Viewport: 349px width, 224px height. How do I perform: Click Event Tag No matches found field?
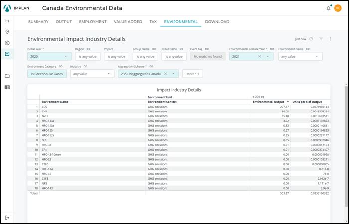point(208,56)
